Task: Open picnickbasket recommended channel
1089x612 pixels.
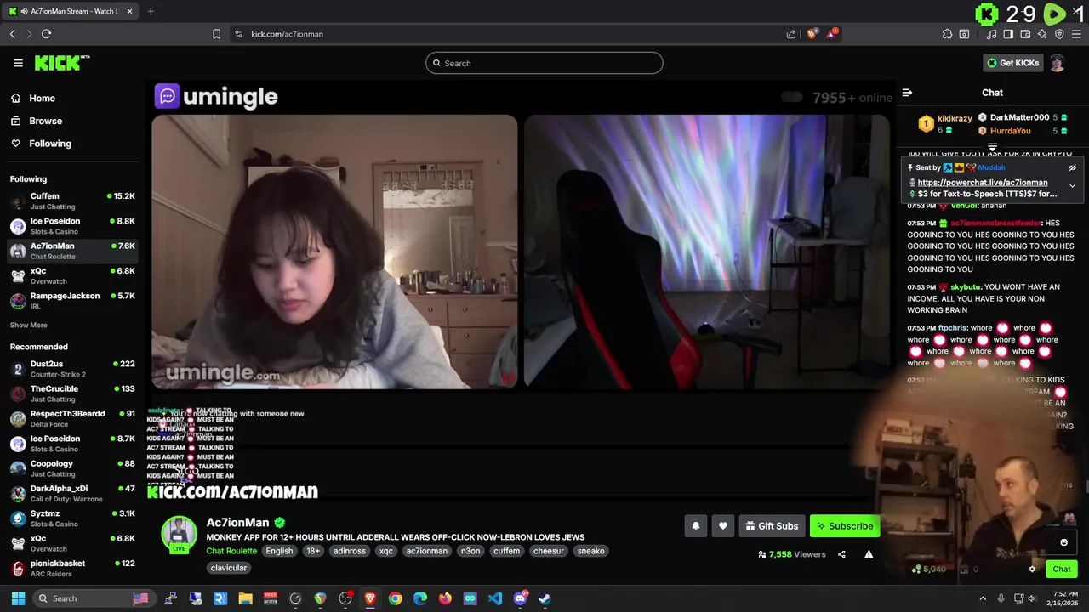Action: point(72,568)
